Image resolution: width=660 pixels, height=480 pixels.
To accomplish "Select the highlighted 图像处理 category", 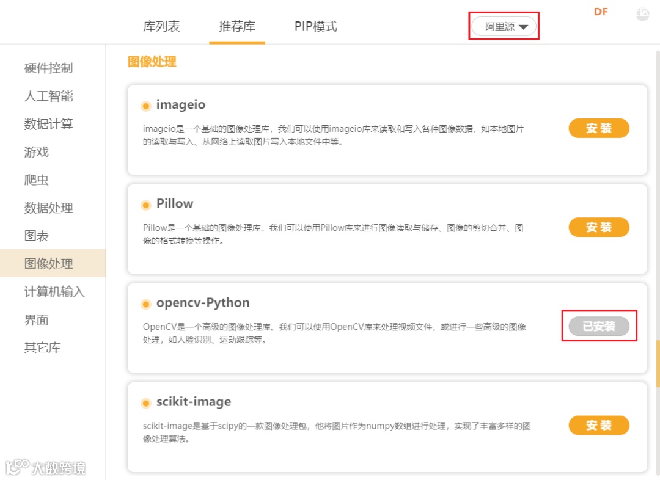I will click(53, 263).
